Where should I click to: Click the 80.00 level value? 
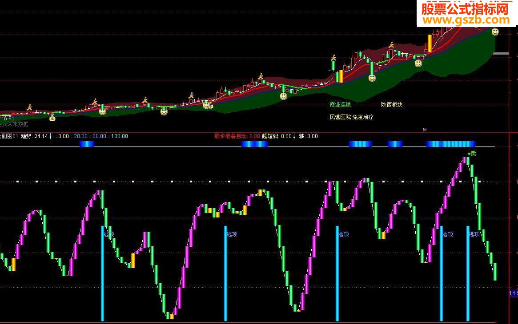pyautogui.click(x=100, y=136)
